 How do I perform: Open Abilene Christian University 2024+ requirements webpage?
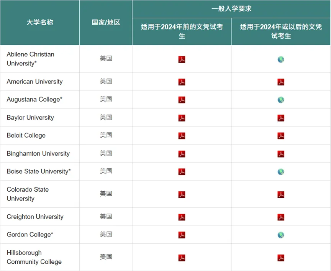click(x=281, y=59)
